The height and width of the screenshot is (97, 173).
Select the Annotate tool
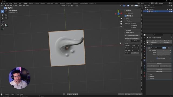pyautogui.click(x=2, y=25)
